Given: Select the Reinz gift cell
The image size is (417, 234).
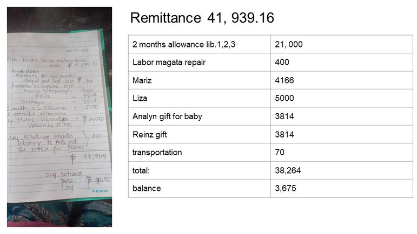Looking at the screenshot, I should coord(200,134).
